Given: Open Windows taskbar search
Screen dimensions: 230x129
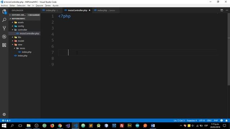Looking at the screenshot, I should coord(12,126).
